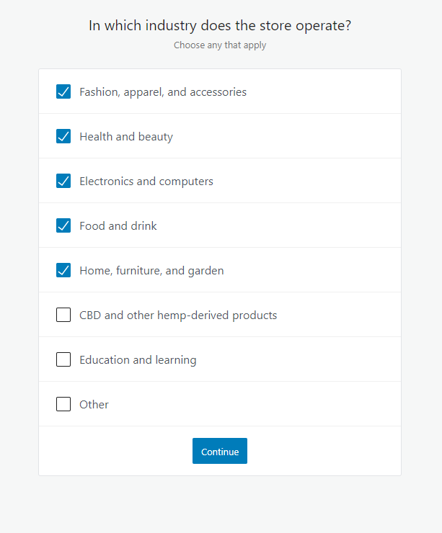Disable the Home, furniture, and garden checkbox

63,271
